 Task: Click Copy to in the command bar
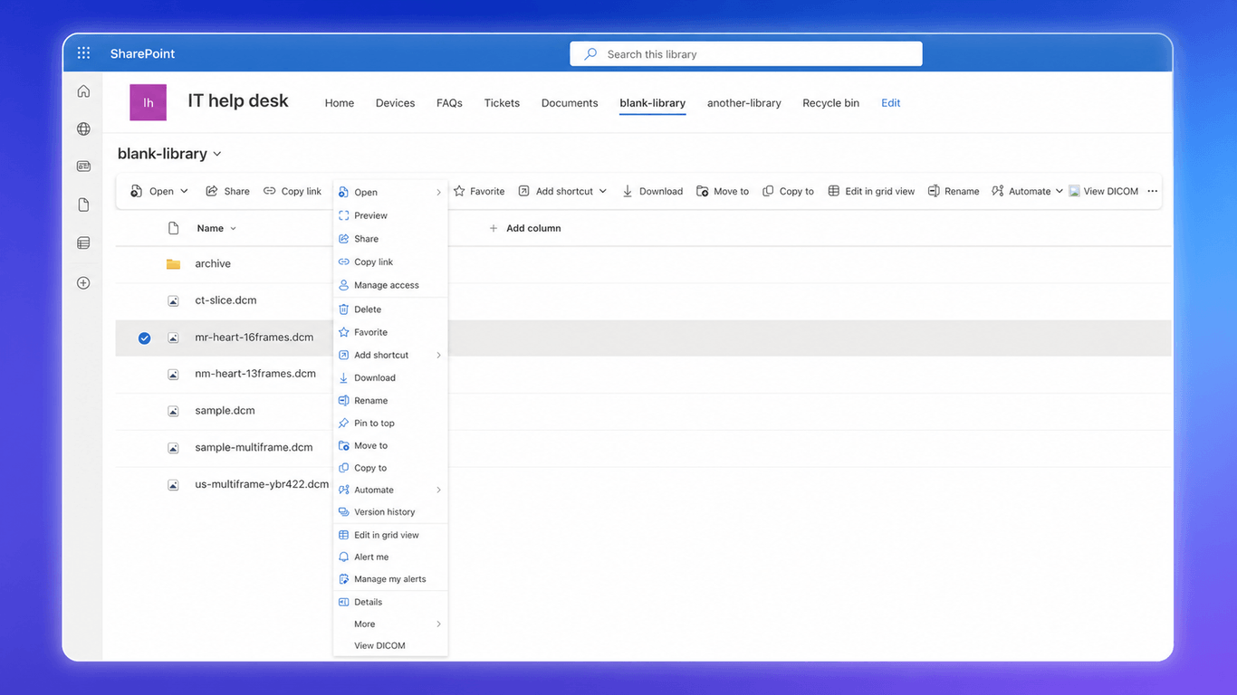pos(788,191)
